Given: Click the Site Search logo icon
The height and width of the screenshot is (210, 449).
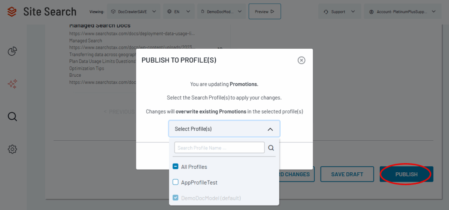Looking at the screenshot, I should [13, 11].
